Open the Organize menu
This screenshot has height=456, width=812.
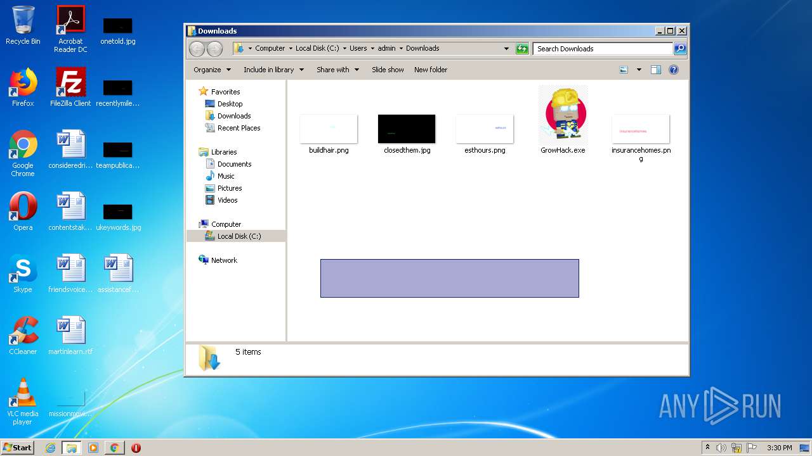(x=212, y=70)
